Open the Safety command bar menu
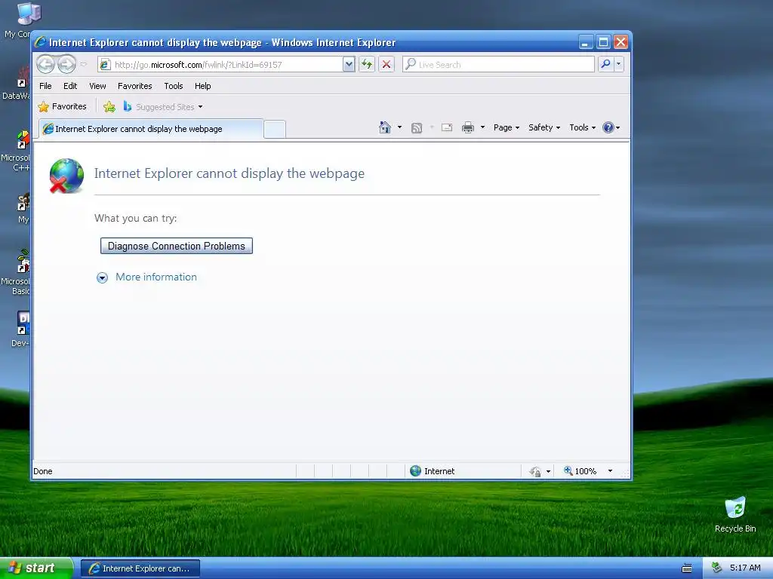Screen dimensions: 773x579 pos(544,127)
